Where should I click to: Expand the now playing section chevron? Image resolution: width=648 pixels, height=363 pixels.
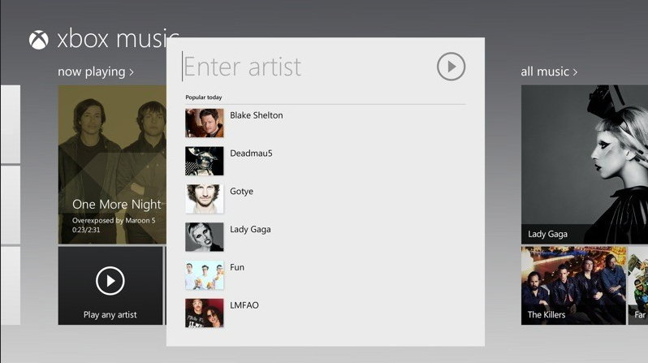[132, 72]
